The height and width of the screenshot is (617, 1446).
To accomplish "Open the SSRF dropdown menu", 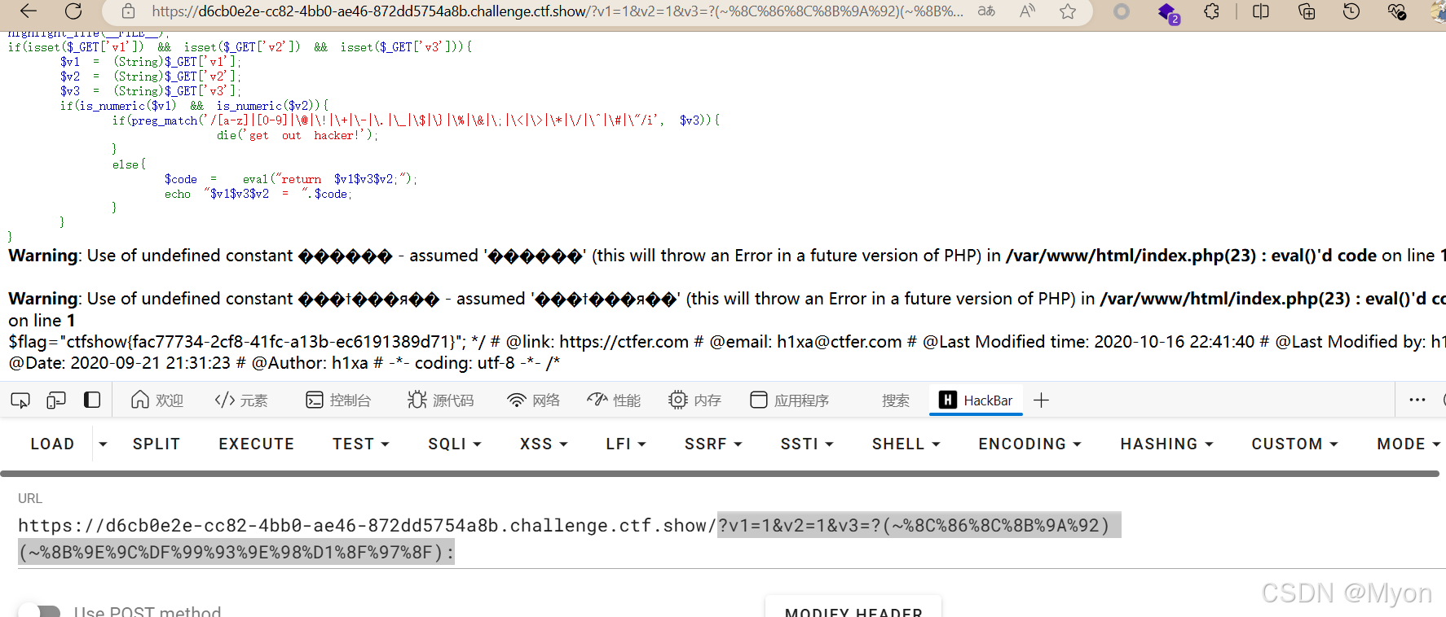I will click(713, 444).
